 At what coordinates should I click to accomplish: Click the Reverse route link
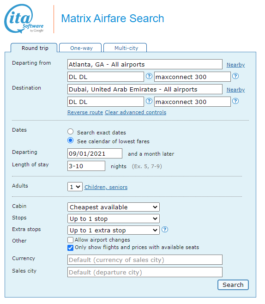coord(85,112)
